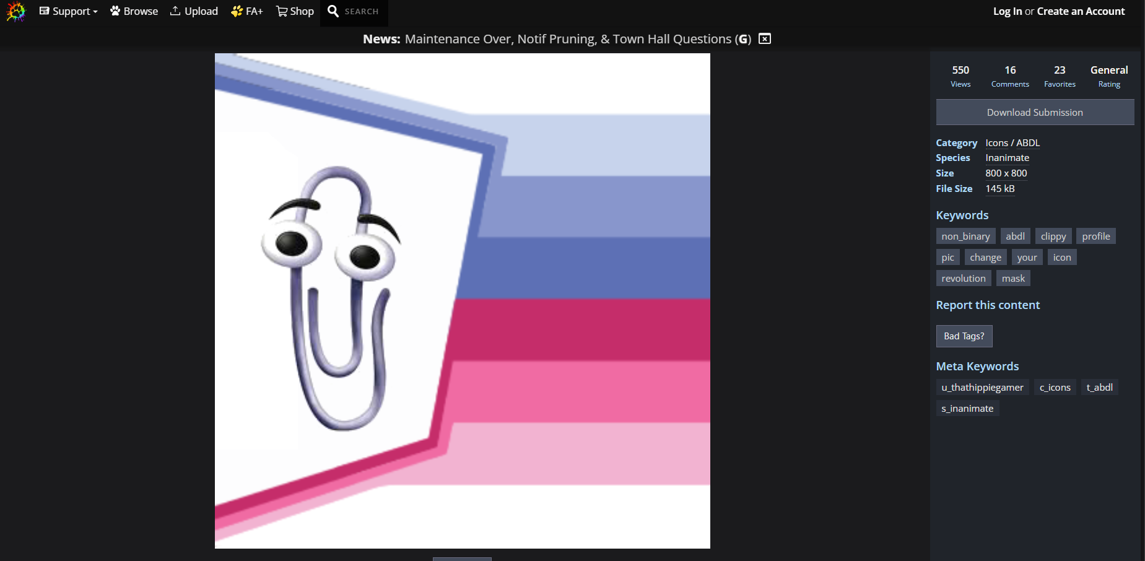Click the magnifying glass search icon
This screenshot has height=561, width=1145.
[333, 11]
